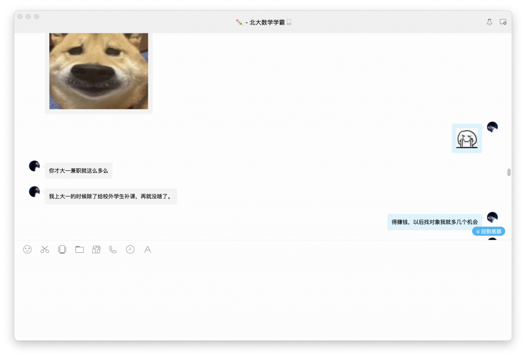Open the folder icon to send a file
Image resolution: width=526 pixels, height=358 pixels.
click(80, 249)
